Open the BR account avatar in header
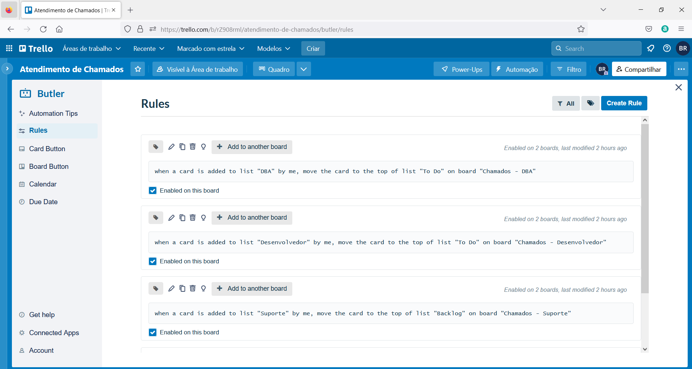 tap(683, 48)
